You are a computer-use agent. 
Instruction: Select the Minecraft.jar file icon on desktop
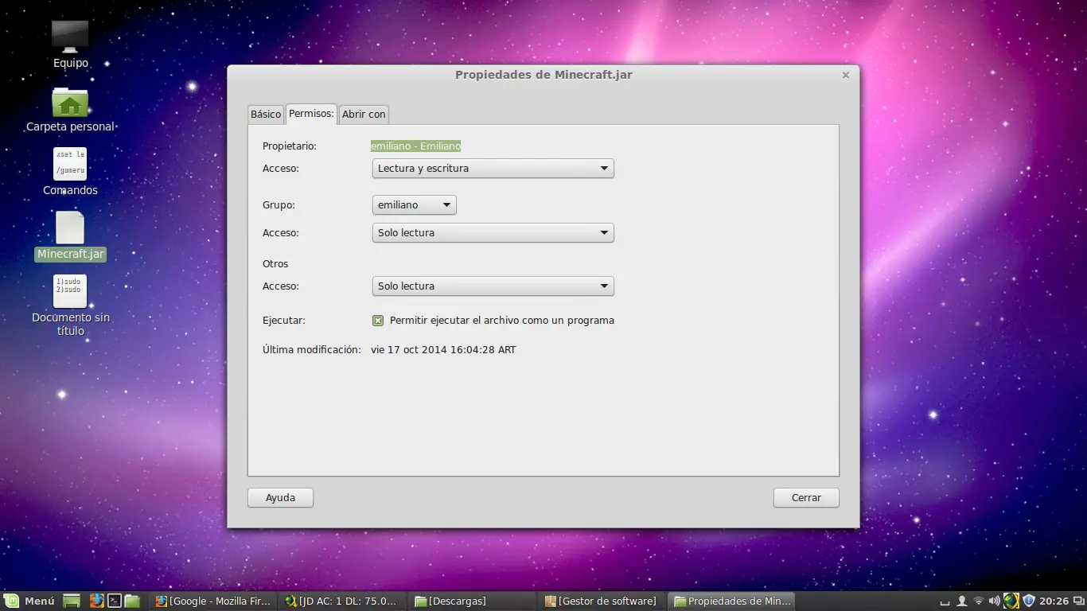tap(70, 228)
